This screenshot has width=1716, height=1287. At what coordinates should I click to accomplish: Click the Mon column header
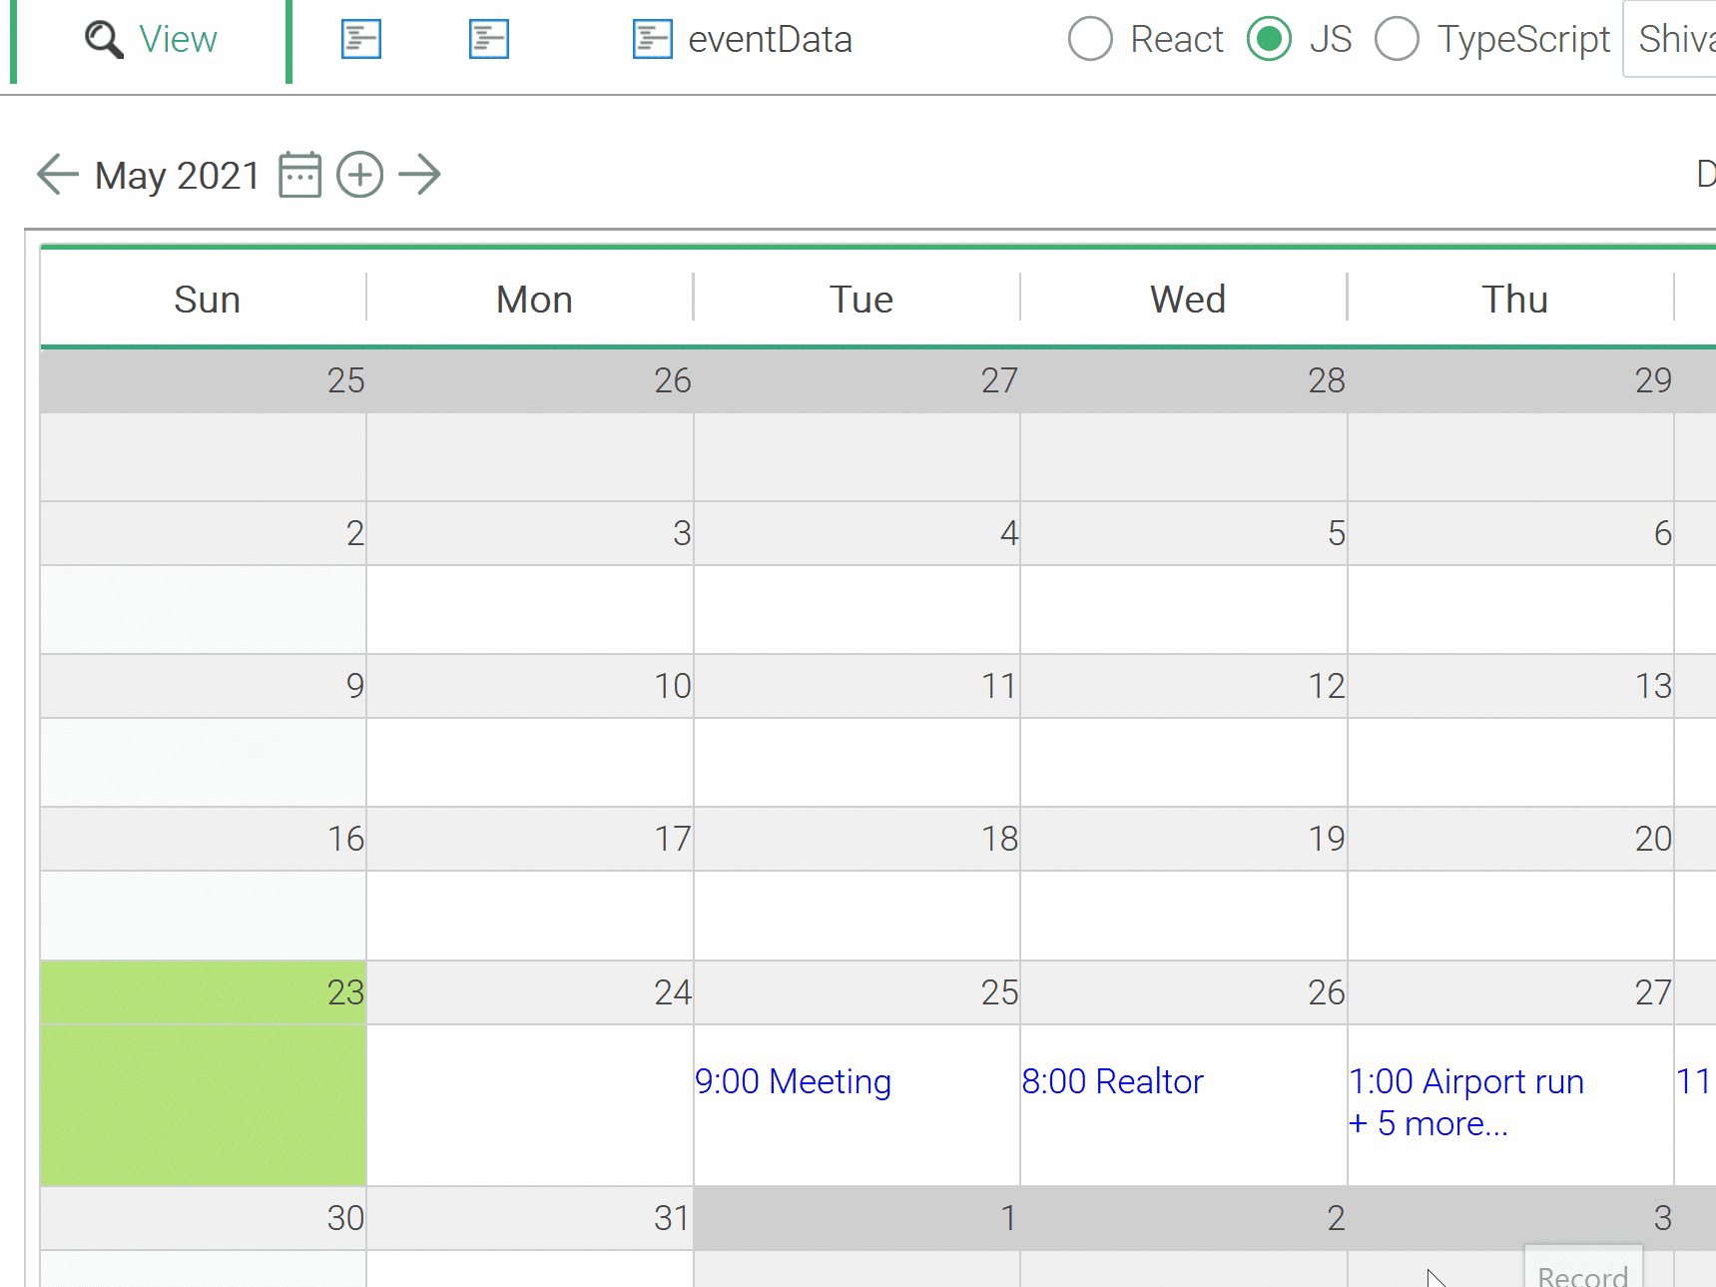tap(534, 300)
